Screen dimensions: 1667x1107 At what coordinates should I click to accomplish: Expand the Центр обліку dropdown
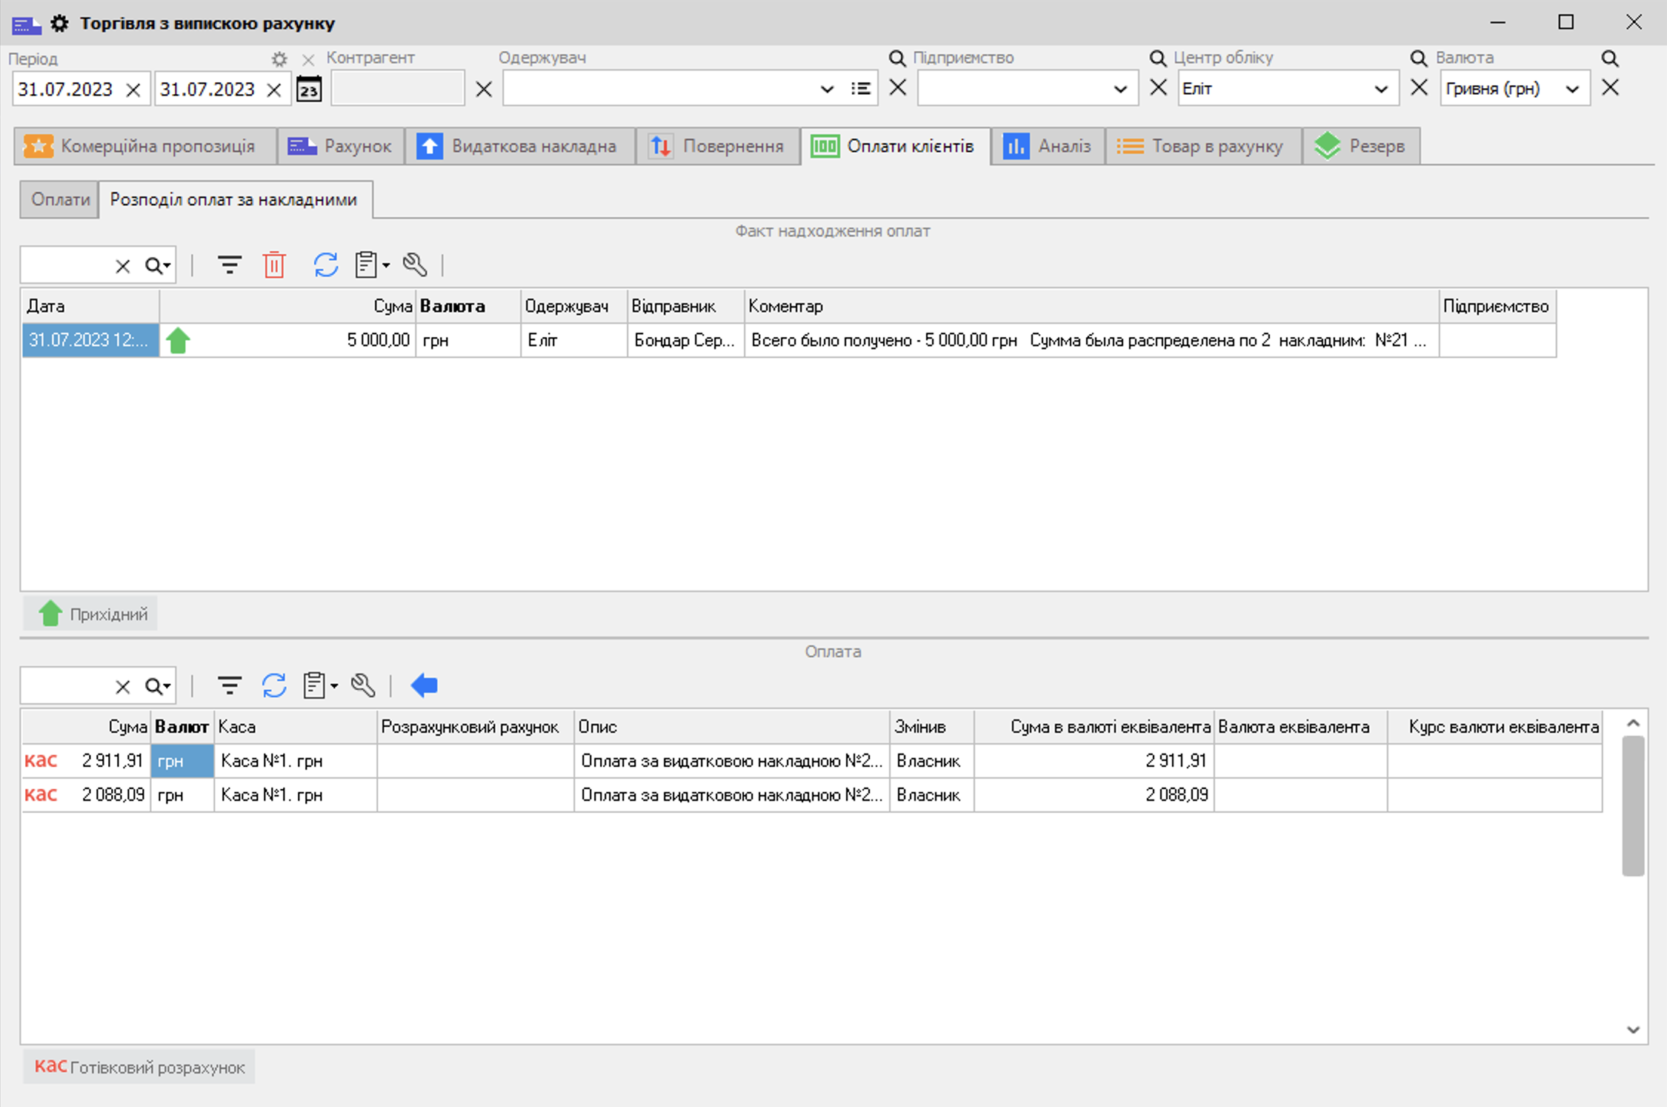click(x=1380, y=89)
